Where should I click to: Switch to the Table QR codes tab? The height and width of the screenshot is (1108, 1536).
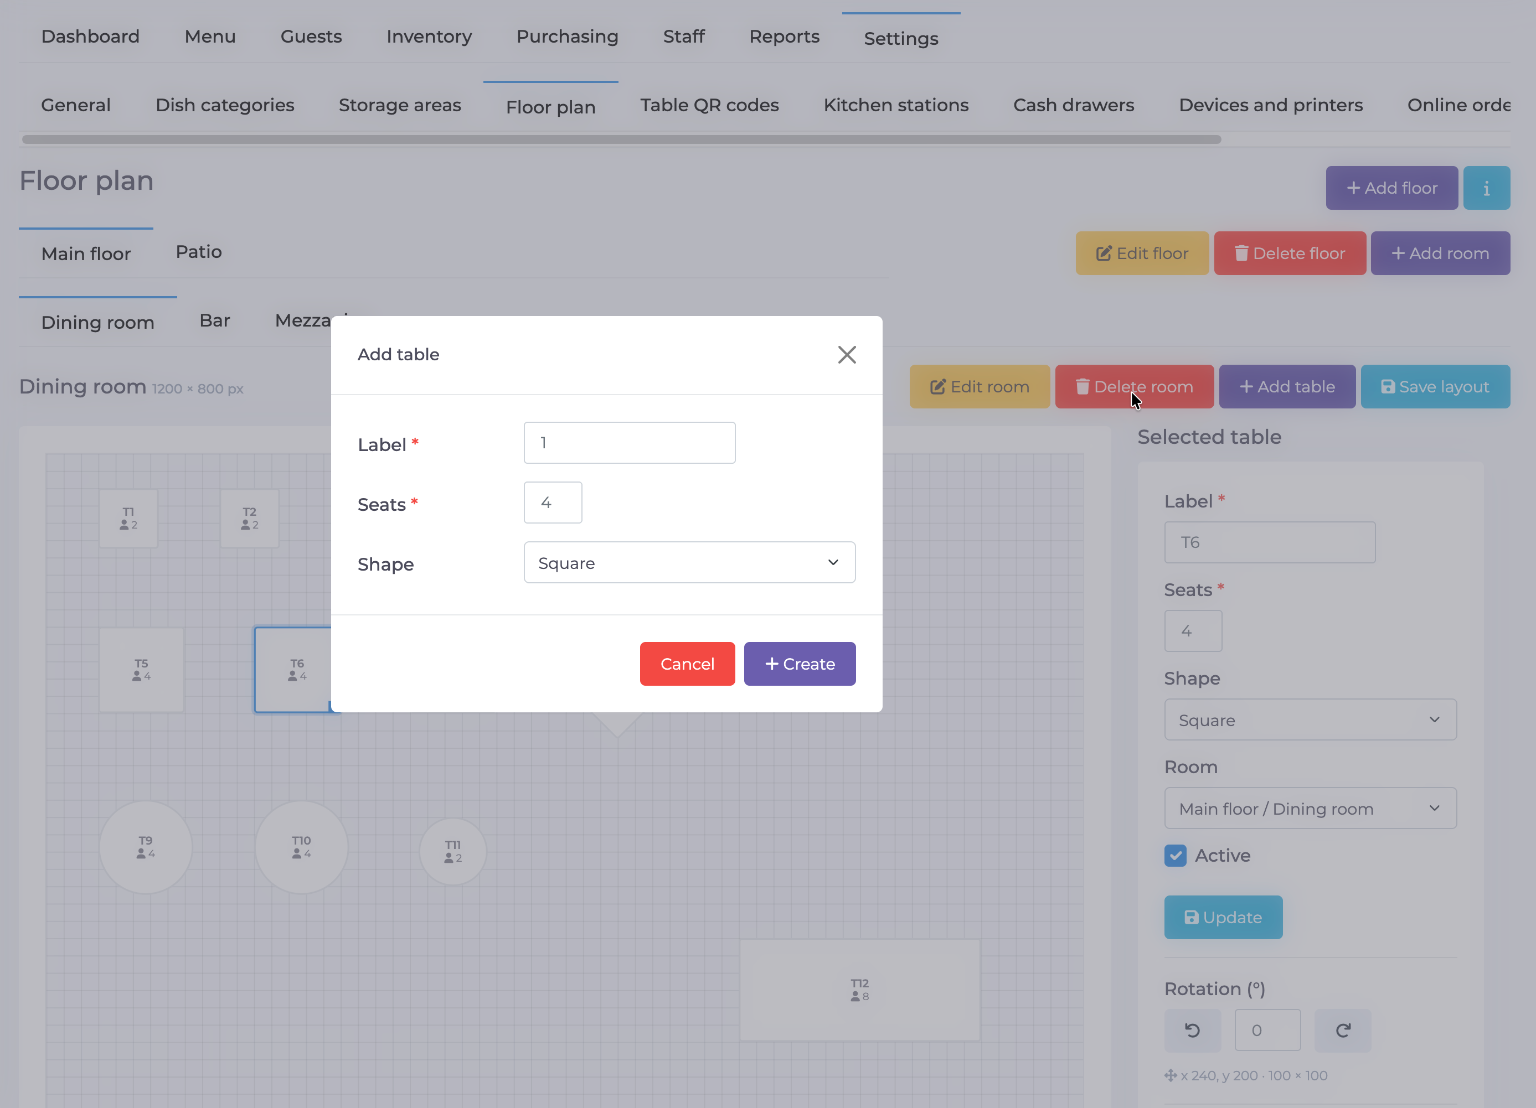tap(709, 105)
